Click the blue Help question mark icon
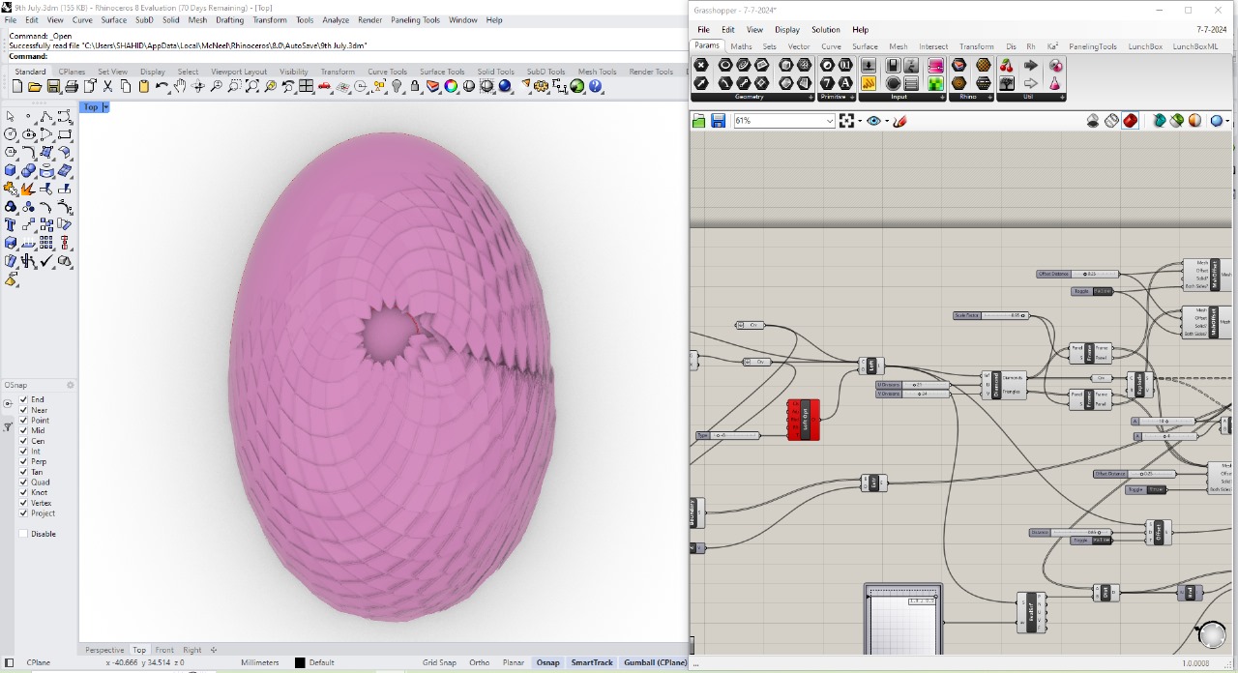 pyautogui.click(x=595, y=87)
